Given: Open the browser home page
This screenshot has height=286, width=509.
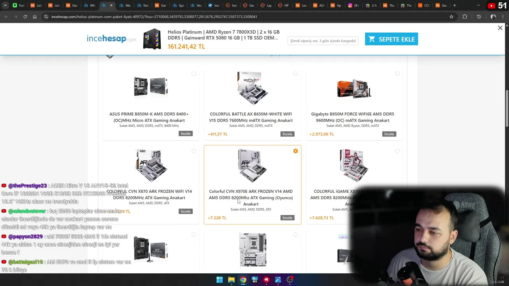Looking at the screenshot, I should [35, 17].
